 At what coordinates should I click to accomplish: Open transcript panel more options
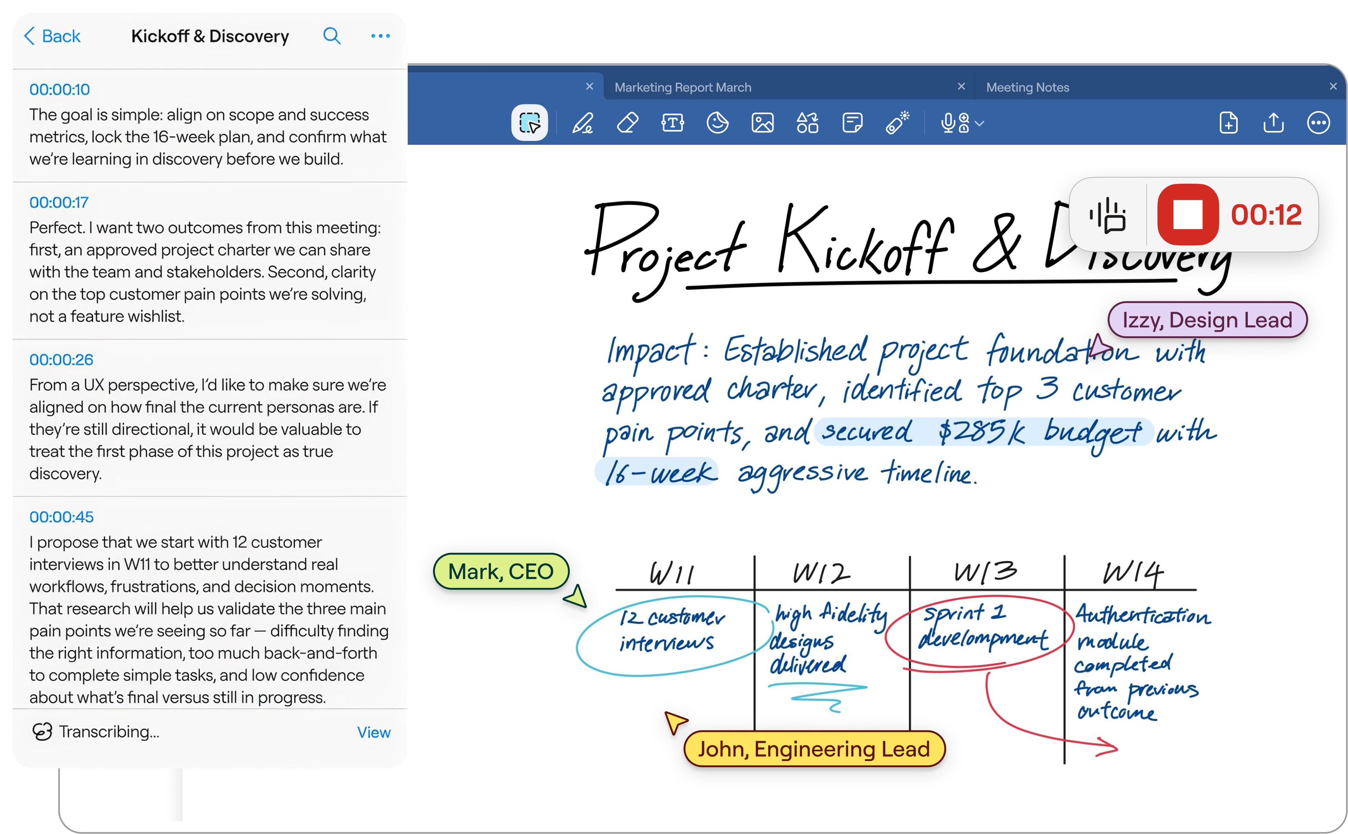(x=380, y=36)
